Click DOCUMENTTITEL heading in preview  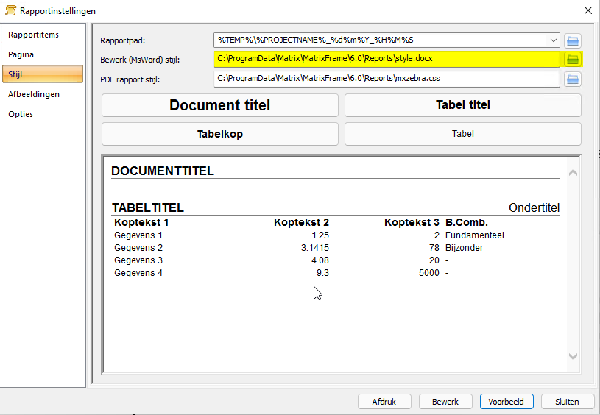[163, 171]
